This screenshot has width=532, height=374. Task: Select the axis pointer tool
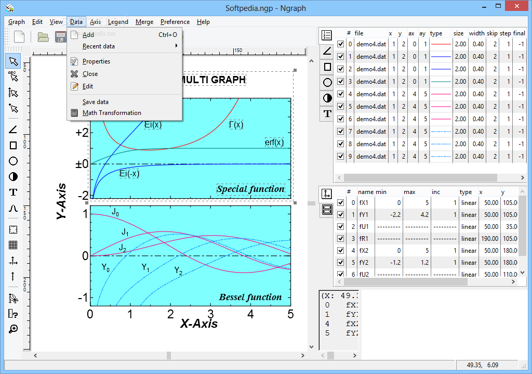[x=13, y=93]
